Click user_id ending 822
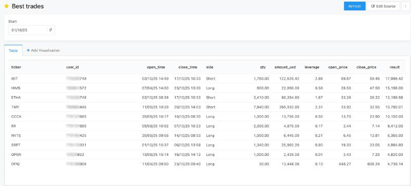This screenshot has width=411, height=186. [75, 155]
